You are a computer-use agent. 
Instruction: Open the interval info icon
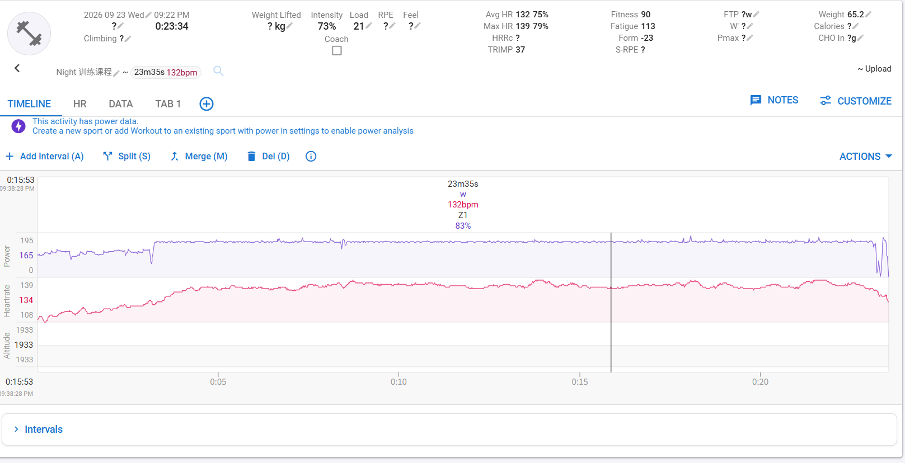[x=311, y=157]
